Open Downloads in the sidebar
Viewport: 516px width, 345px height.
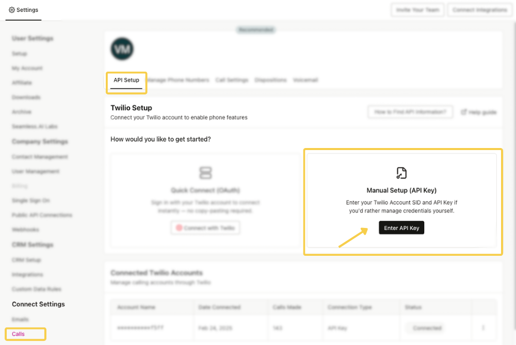tap(26, 97)
